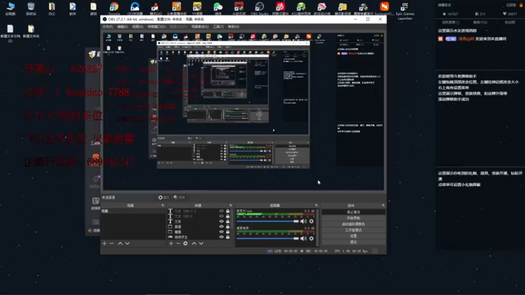
Task: Undock the 来源 panel via its header icon
Action: 231,205
